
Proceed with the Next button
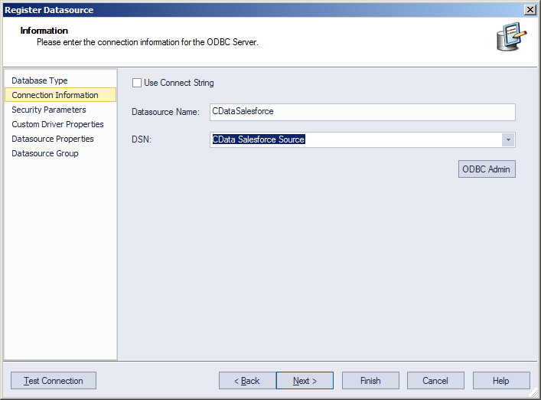[x=305, y=381]
